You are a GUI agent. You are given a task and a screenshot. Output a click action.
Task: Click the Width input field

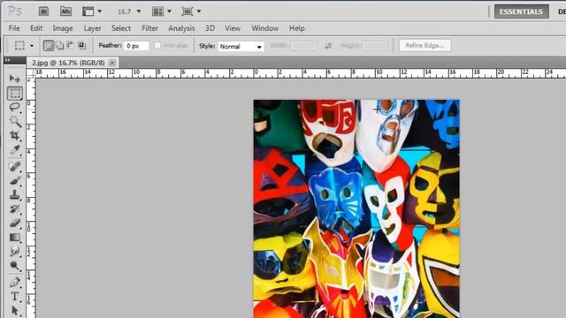302,46
